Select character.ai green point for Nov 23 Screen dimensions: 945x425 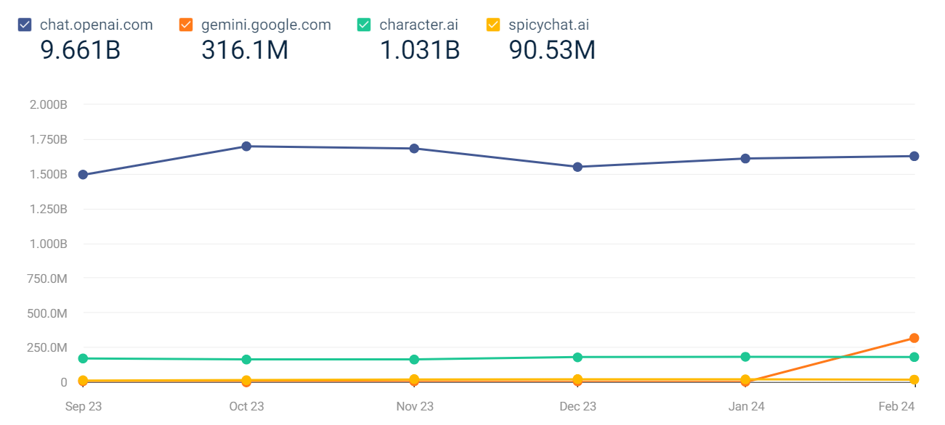[x=414, y=360]
